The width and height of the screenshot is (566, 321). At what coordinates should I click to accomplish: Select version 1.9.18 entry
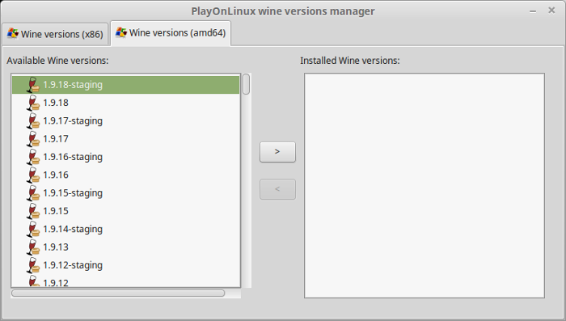[125, 103]
